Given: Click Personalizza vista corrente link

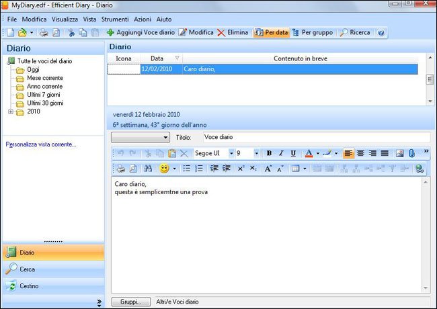Looking at the screenshot, I should click(x=41, y=144).
